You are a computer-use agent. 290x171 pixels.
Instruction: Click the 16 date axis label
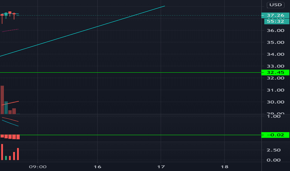tap(97, 167)
